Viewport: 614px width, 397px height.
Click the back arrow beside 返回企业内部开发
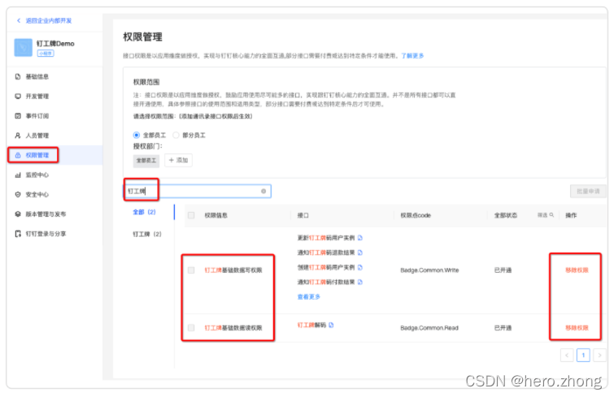19,21
